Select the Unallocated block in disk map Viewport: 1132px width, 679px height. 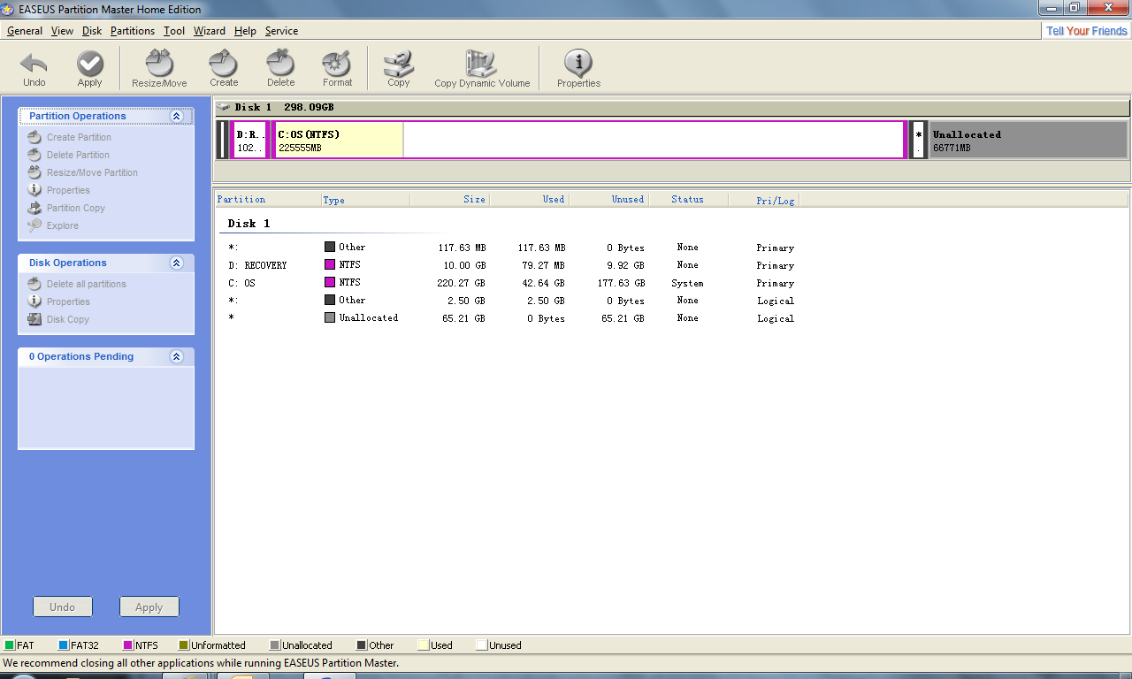pos(1029,140)
